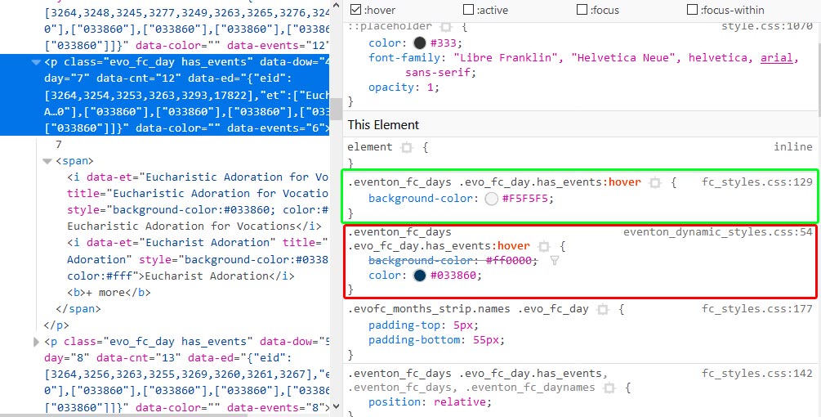Enable the :focus-within pseudo-class checkbox
821x417 pixels.
(x=693, y=10)
